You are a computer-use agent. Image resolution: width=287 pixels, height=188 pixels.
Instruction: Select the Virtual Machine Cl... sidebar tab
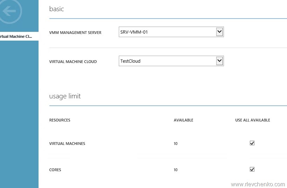[x=18, y=36]
